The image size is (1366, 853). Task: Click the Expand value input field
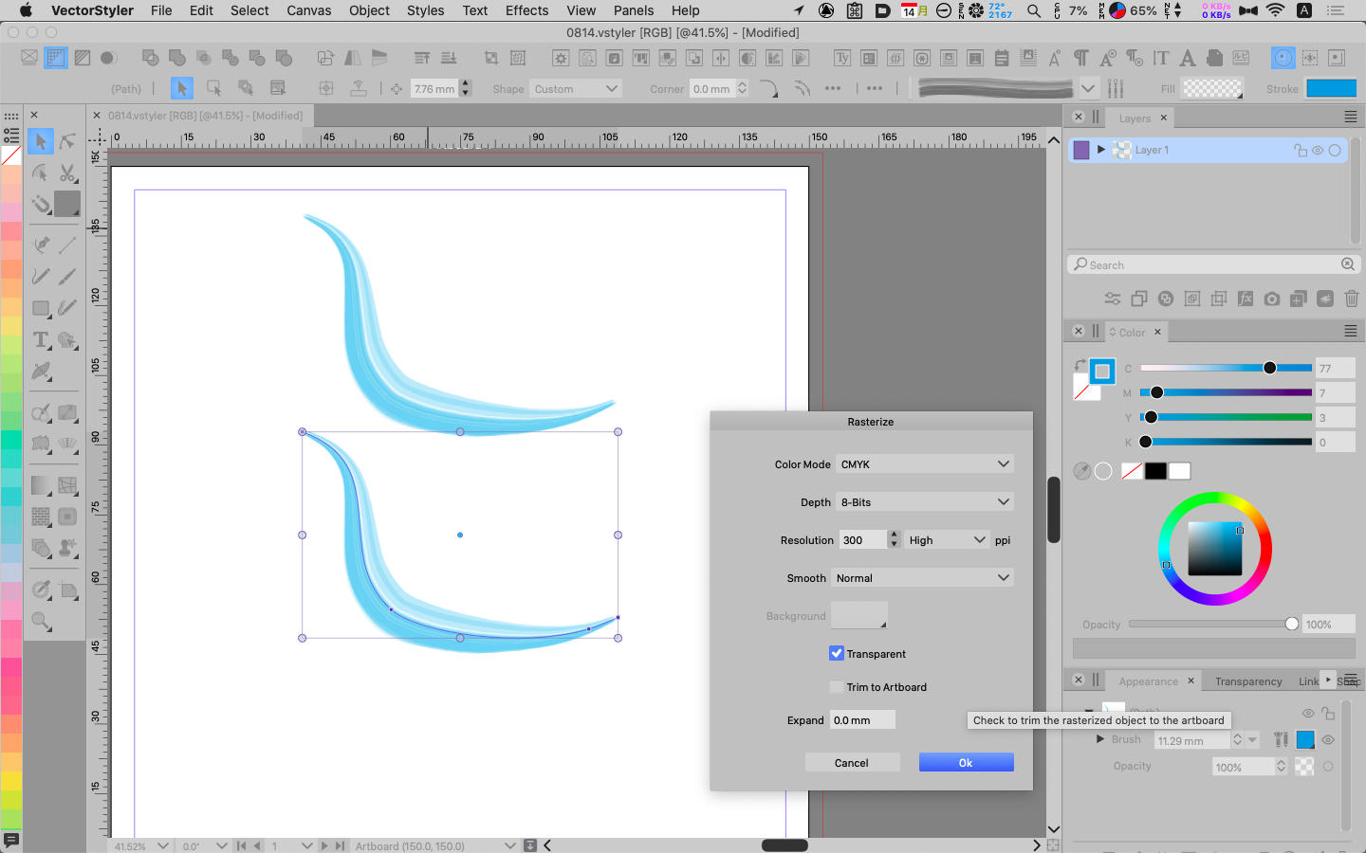tap(861, 720)
